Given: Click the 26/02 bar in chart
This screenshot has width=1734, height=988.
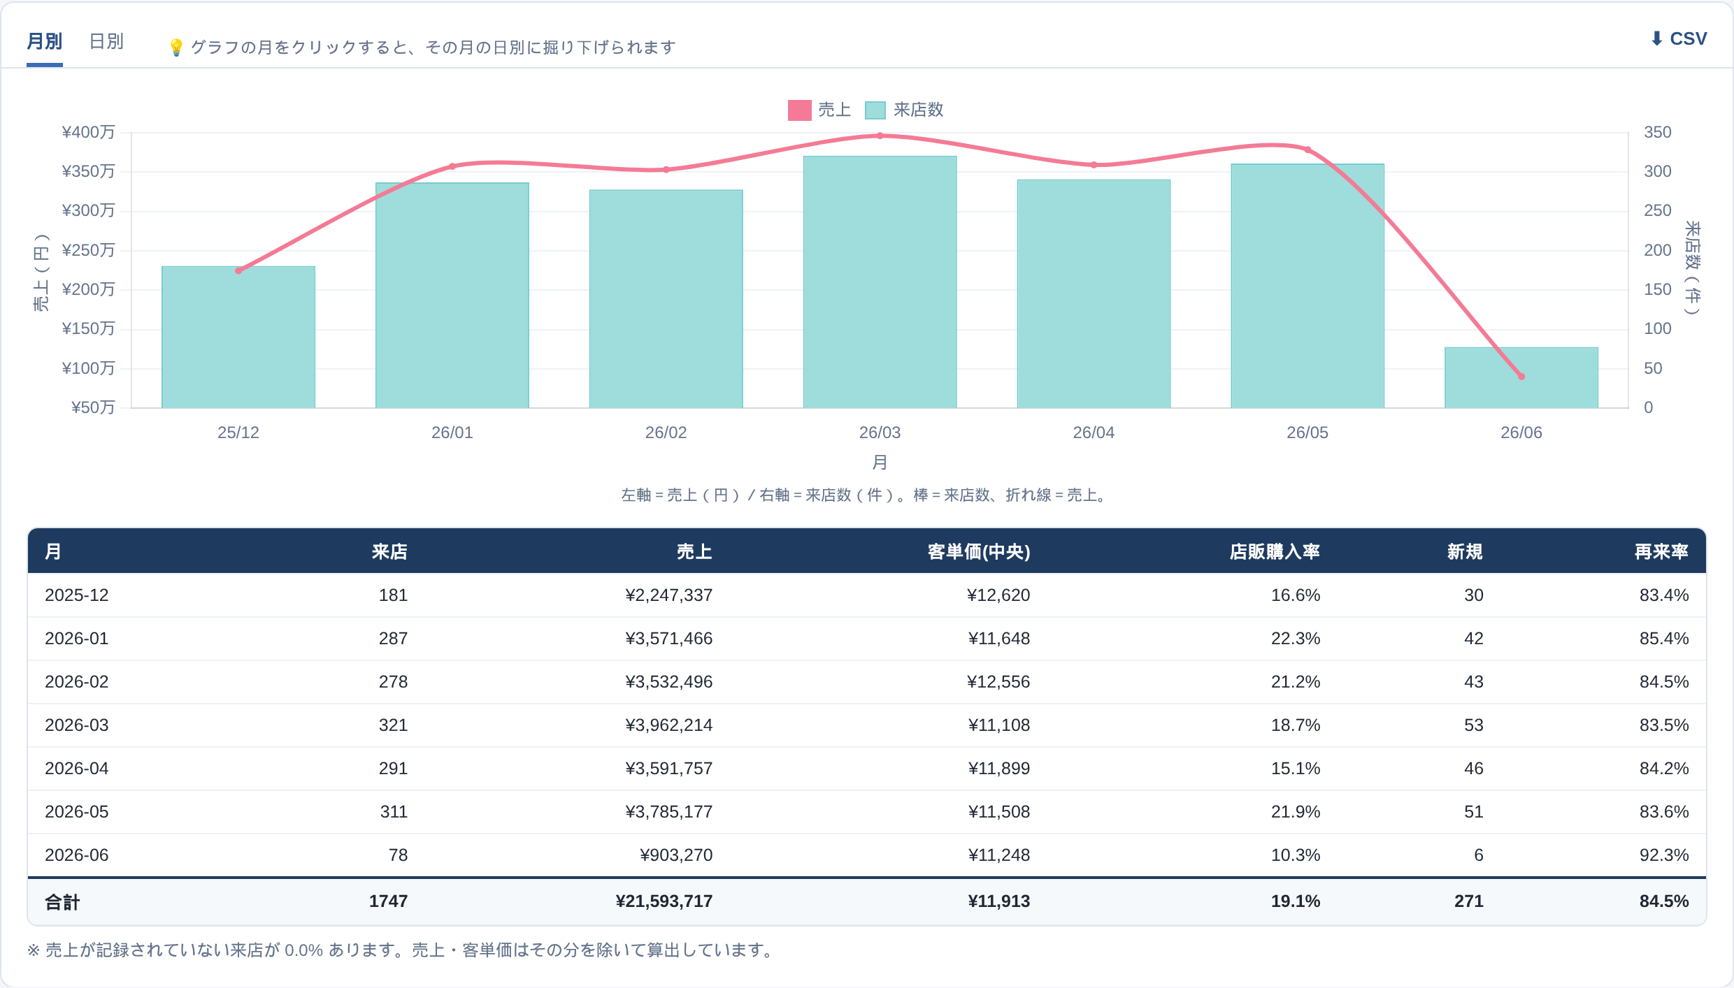Looking at the screenshot, I should tap(666, 298).
